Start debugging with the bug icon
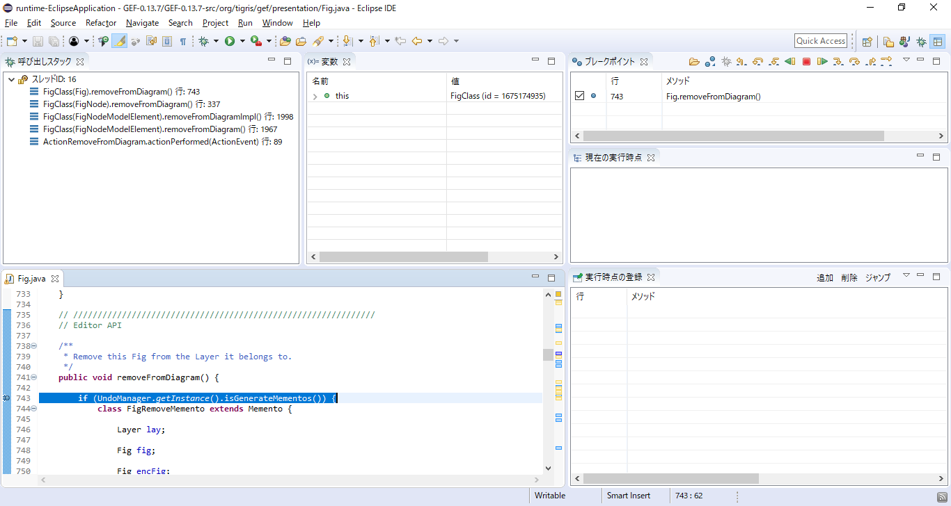951x506 pixels. [203, 41]
